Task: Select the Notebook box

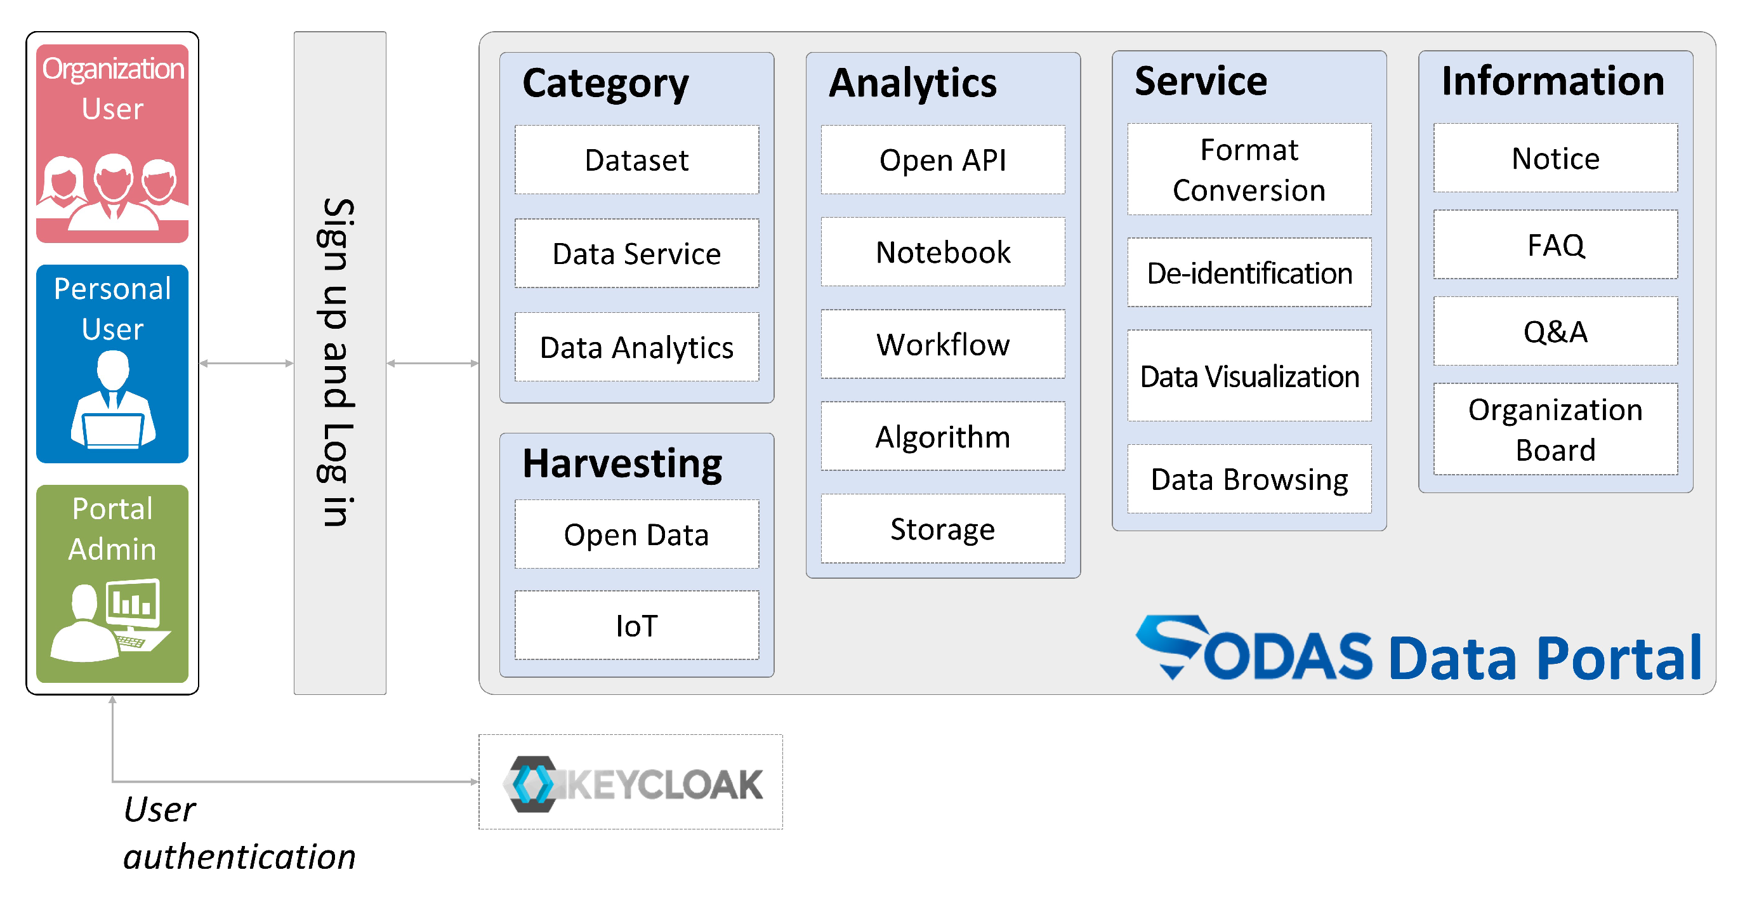Action: pyautogui.click(x=942, y=252)
